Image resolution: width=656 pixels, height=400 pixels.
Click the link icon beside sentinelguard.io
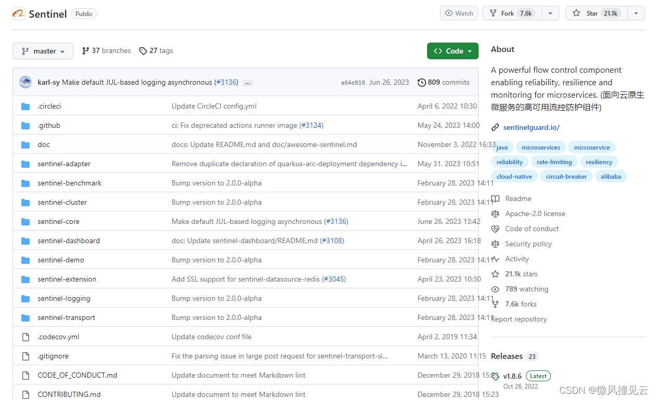tap(495, 128)
